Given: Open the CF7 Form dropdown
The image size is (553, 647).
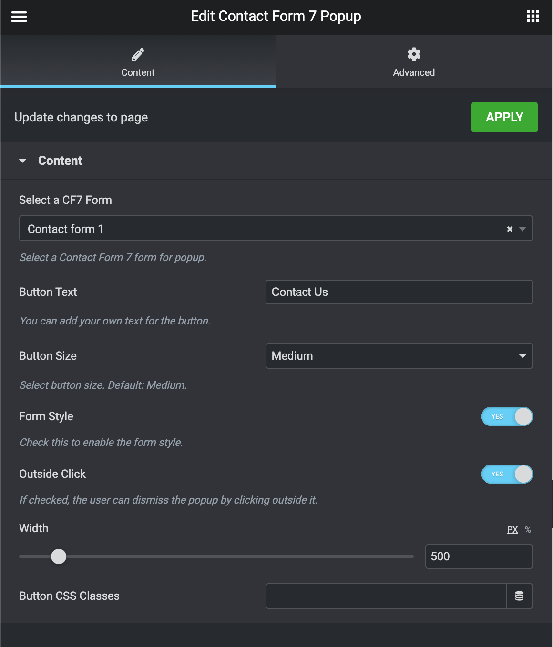Looking at the screenshot, I should [x=522, y=229].
